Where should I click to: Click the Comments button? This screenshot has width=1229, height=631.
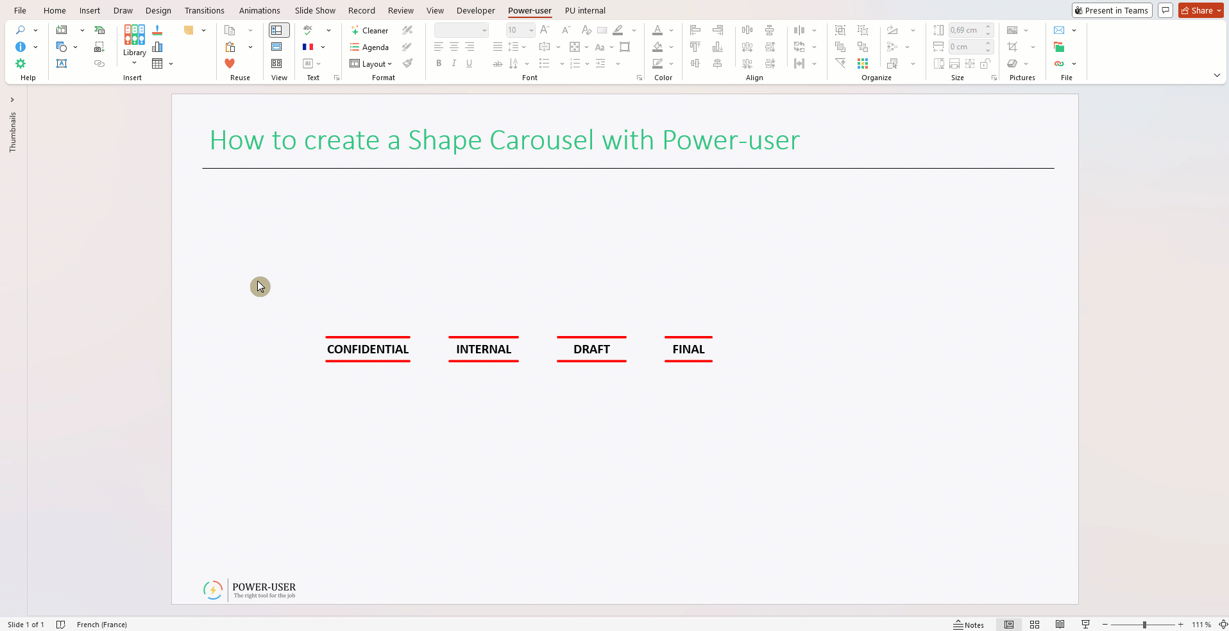coord(1165,10)
